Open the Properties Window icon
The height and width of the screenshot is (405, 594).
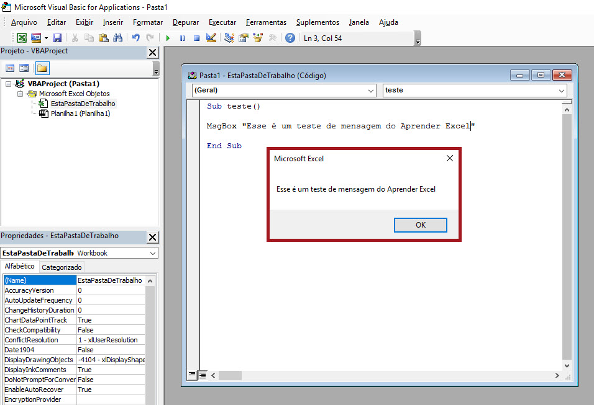click(x=244, y=38)
